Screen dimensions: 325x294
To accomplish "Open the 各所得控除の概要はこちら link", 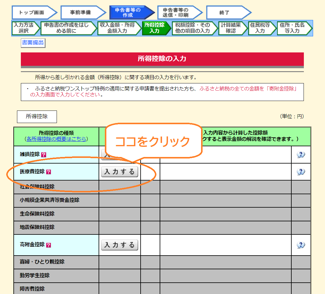I will tap(56, 139).
